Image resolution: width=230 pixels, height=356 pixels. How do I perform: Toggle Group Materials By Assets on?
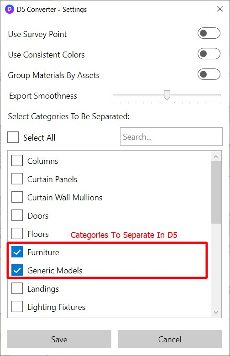[x=209, y=74]
